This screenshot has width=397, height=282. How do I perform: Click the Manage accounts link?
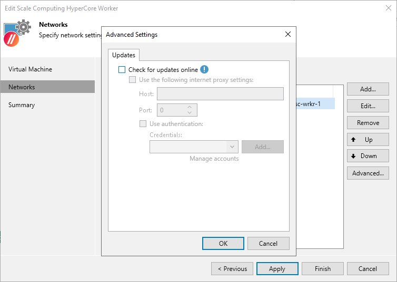point(214,159)
